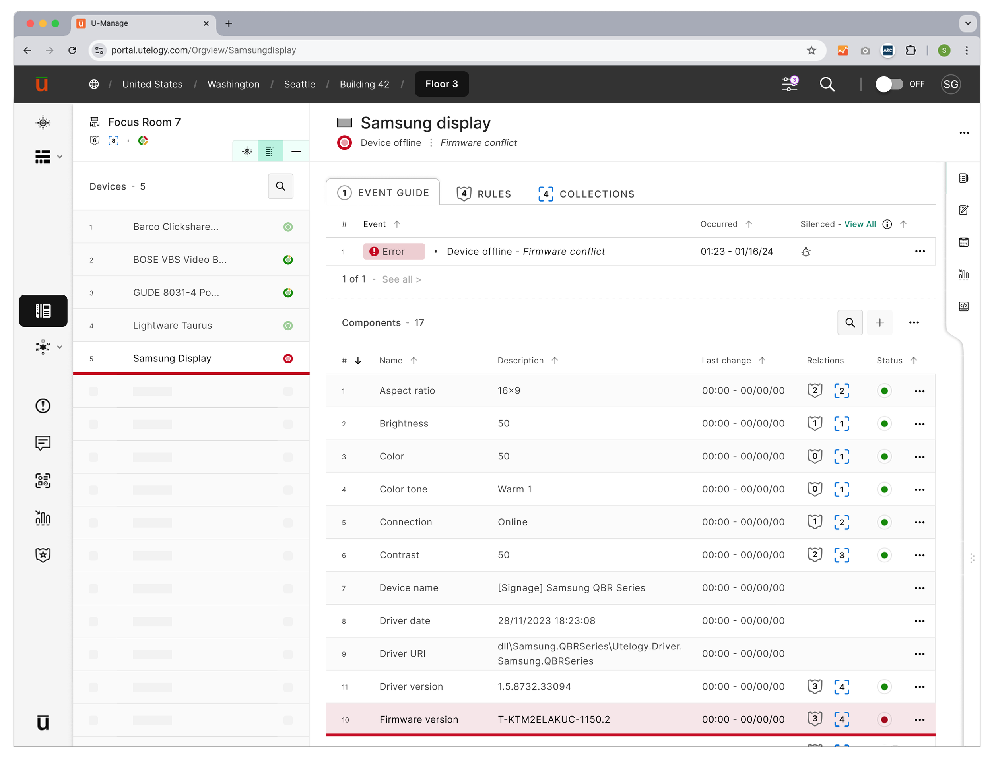Sort by Last change column arrow
Screen dimensions: 994x758
coord(762,361)
